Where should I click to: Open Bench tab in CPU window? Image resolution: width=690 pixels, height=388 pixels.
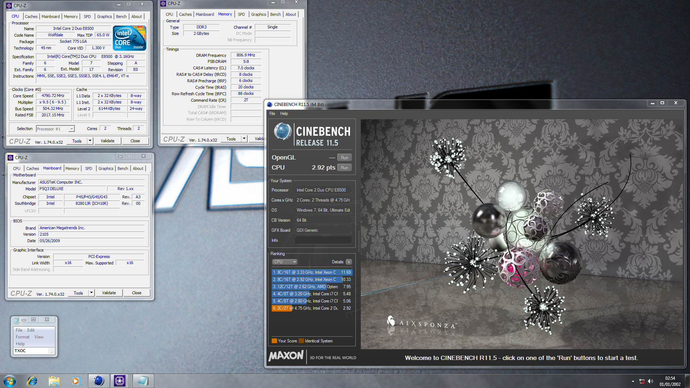pyautogui.click(x=121, y=17)
